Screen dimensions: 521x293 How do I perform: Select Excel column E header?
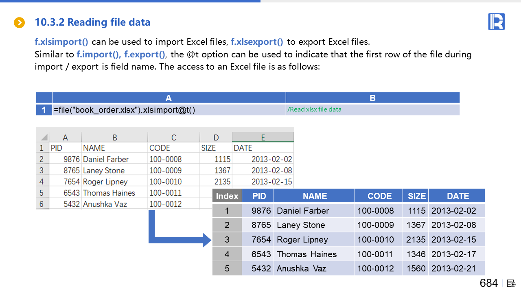click(x=263, y=138)
